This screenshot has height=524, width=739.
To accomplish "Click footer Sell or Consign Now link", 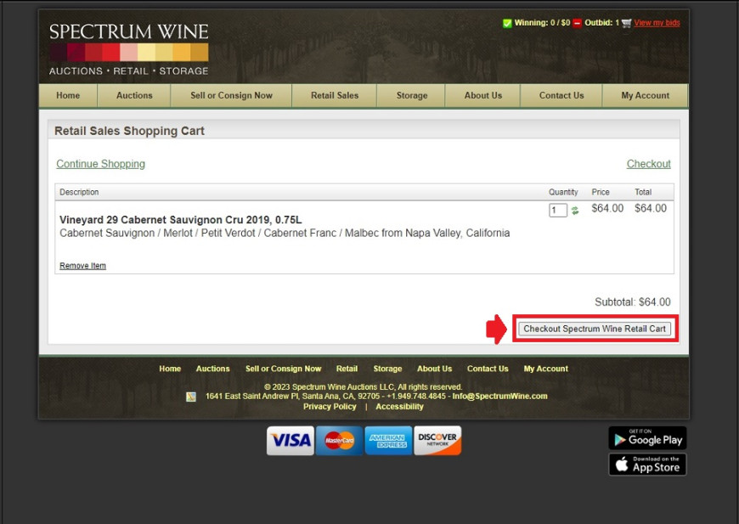I will [283, 369].
